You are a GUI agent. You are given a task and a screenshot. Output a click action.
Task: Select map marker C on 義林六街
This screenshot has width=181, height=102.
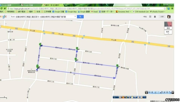(x=76, y=59)
